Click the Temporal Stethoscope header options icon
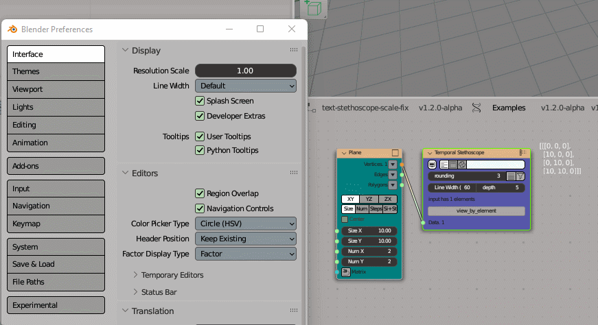 click(521, 152)
